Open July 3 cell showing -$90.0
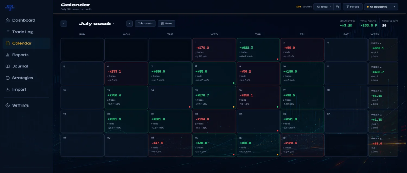Viewport: 407px width, 173px height. (302, 50)
